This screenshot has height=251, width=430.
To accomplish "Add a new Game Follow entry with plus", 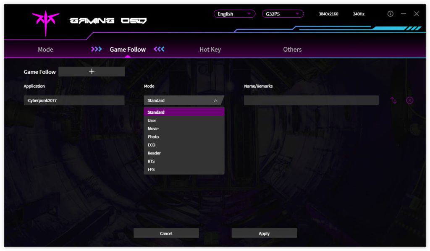I will coord(92,71).
